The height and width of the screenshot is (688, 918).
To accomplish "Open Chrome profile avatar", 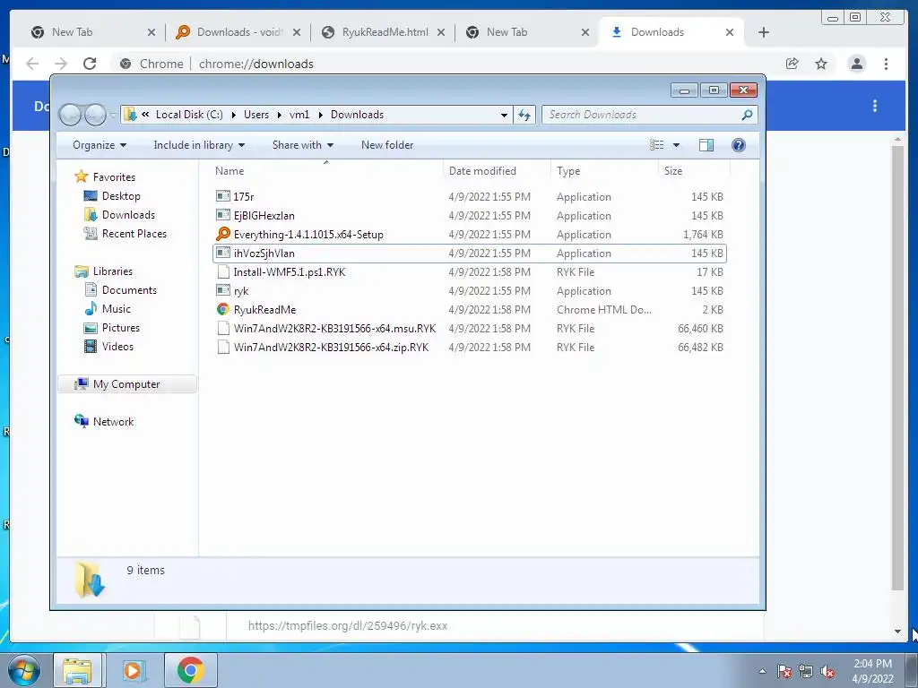I will [x=856, y=64].
